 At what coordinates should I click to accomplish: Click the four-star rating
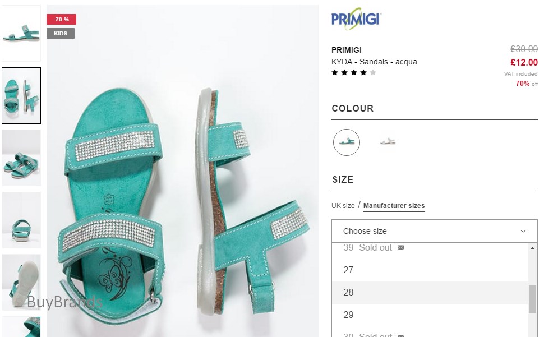tap(354, 72)
